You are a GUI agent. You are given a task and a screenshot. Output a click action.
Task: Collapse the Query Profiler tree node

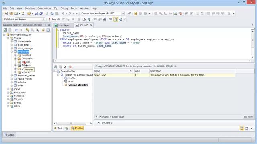click(x=55, y=72)
